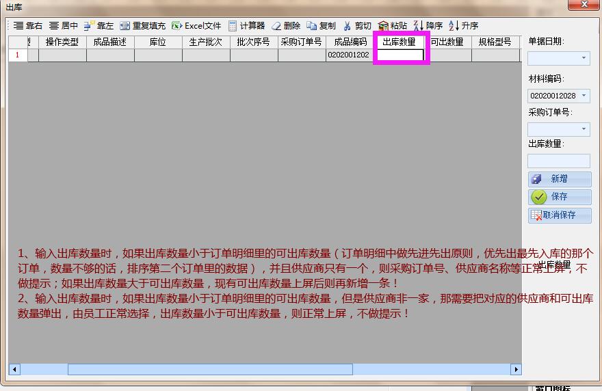Click the 剪切 scissors cut icon
602x391 pixels.
[x=348, y=26]
